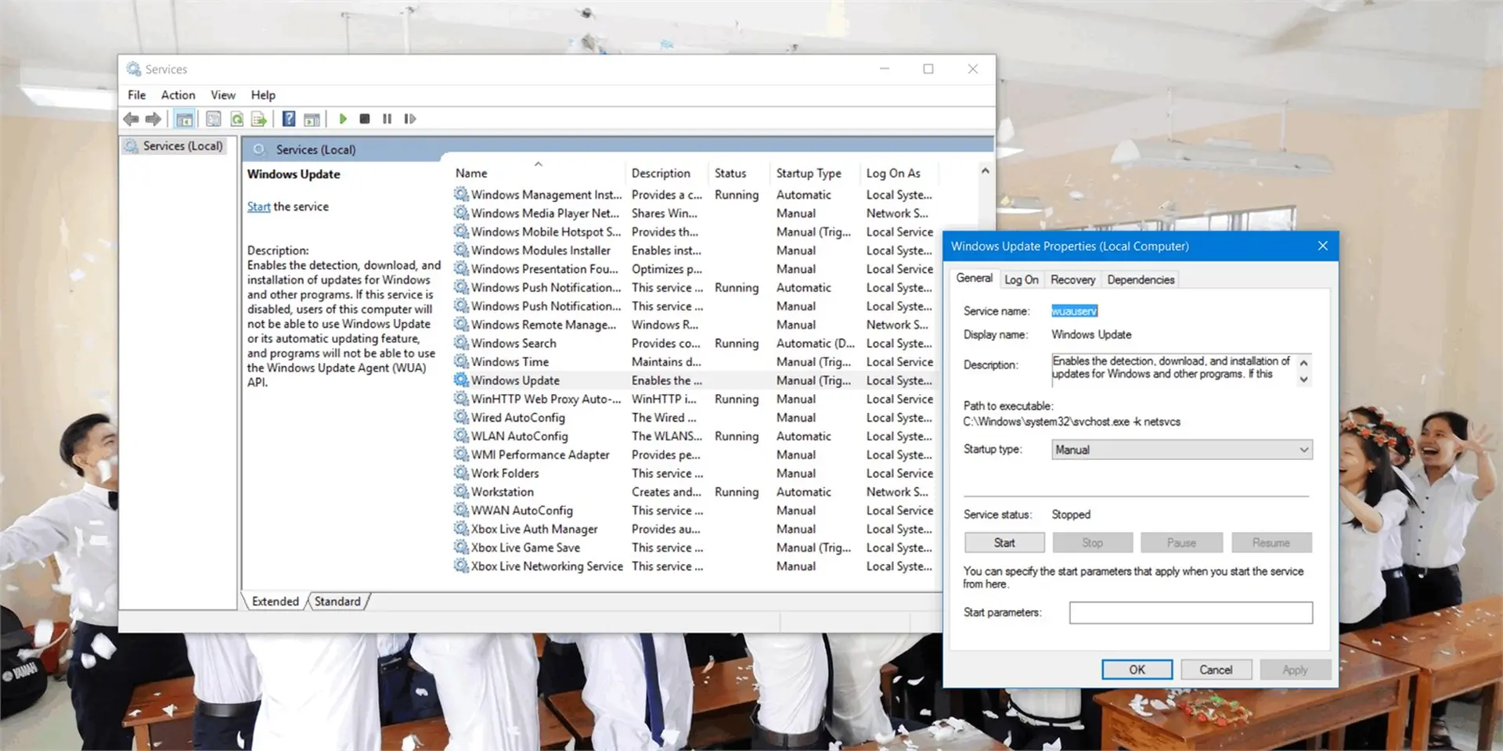Switch to the Recovery tab
The width and height of the screenshot is (1503, 751).
click(x=1072, y=279)
